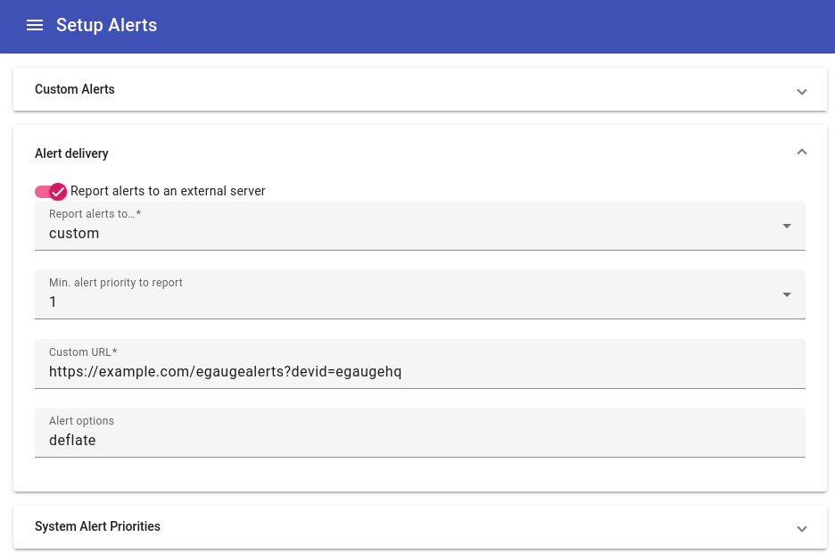835x554 pixels.
Task: Focus the Custom URL input field
Action: tap(419, 364)
